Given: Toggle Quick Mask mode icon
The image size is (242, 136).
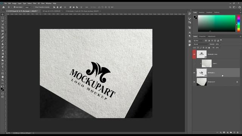Looking at the screenshot, I should pyautogui.click(x=3, y=94).
